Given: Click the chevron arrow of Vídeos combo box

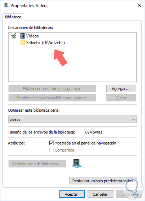Looking at the screenshot, I should pyautogui.click(x=134, y=119).
